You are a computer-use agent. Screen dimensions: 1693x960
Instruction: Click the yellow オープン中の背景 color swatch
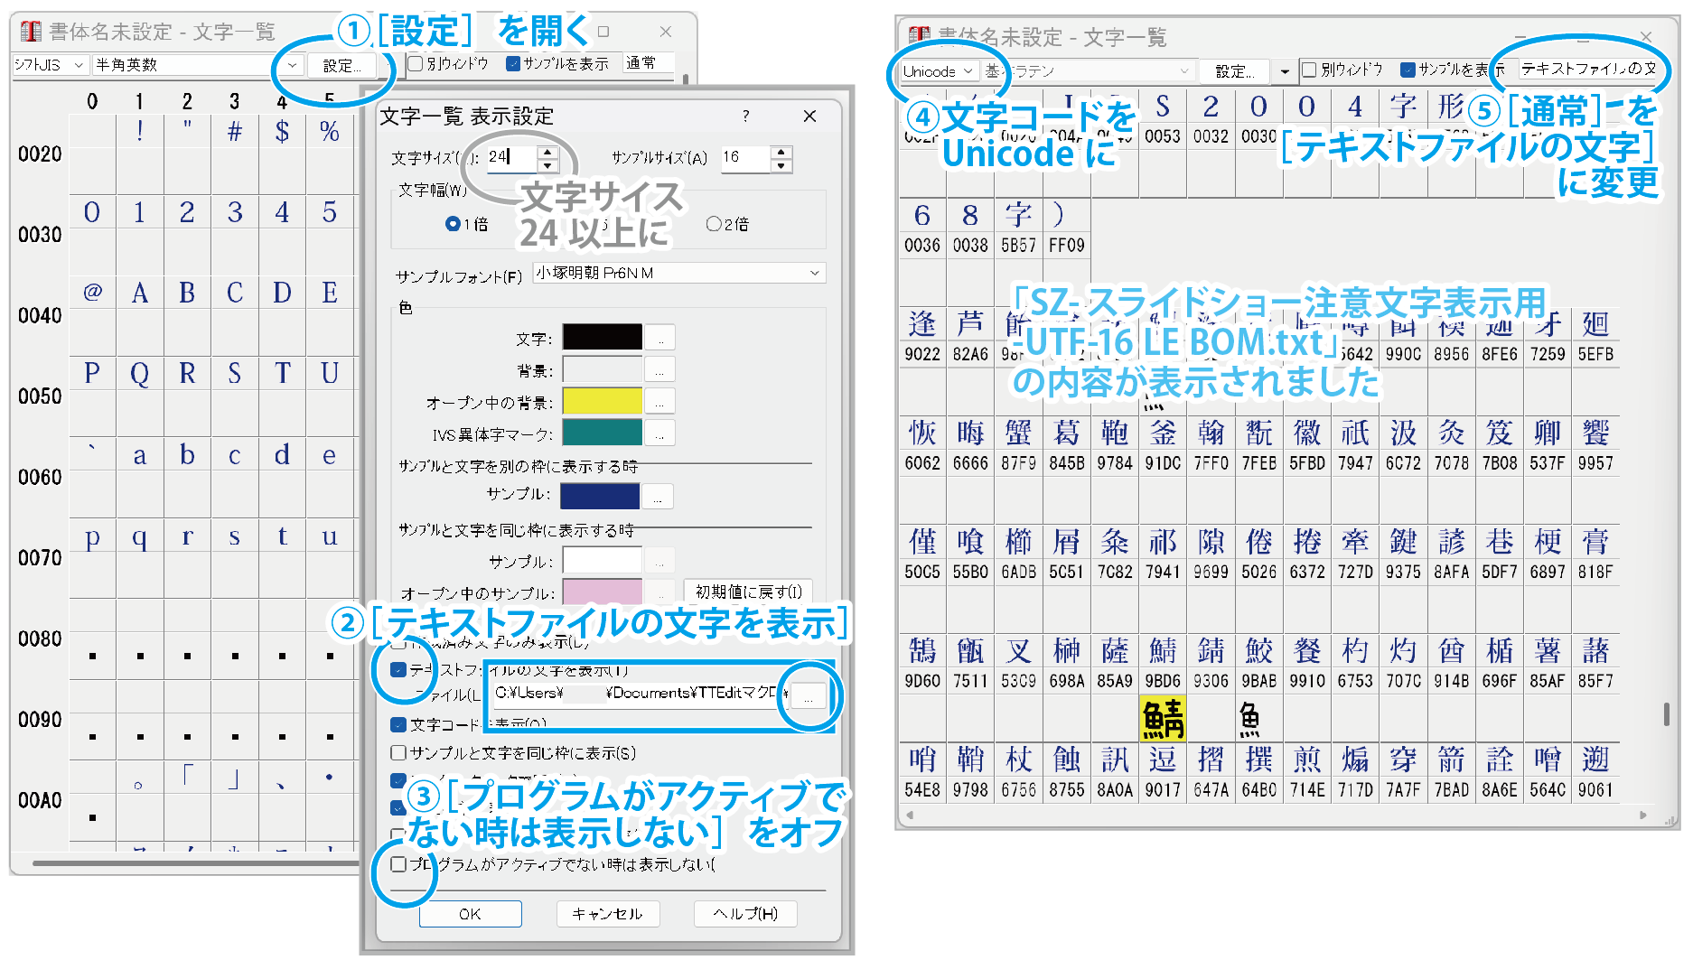pos(602,401)
